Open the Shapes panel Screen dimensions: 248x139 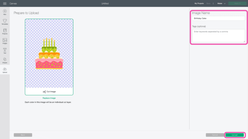click(x=4, y=60)
